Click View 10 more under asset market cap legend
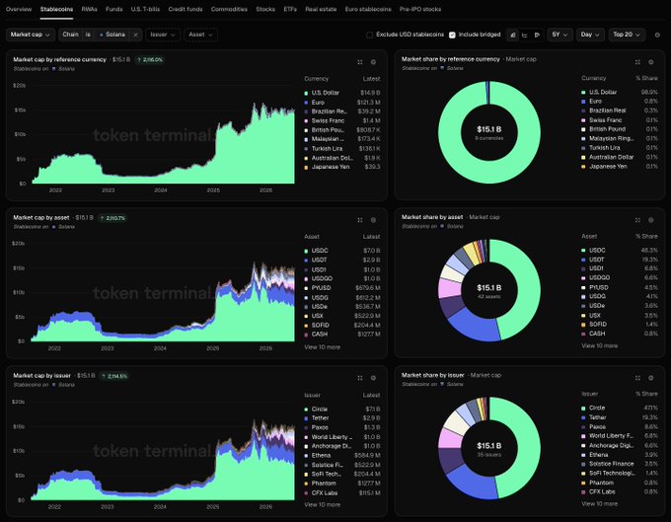The height and width of the screenshot is (522, 671). (323, 347)
